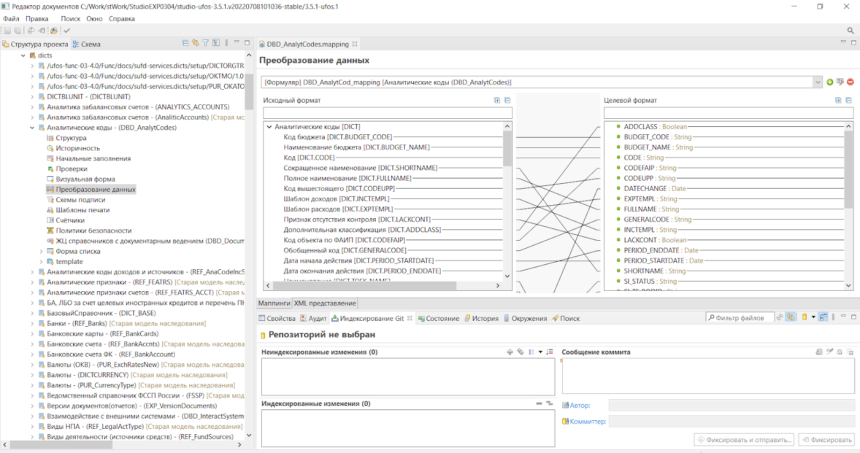Expand the template tree node
The height and width of the screenshot is (453, 860).
click(41, 262)
